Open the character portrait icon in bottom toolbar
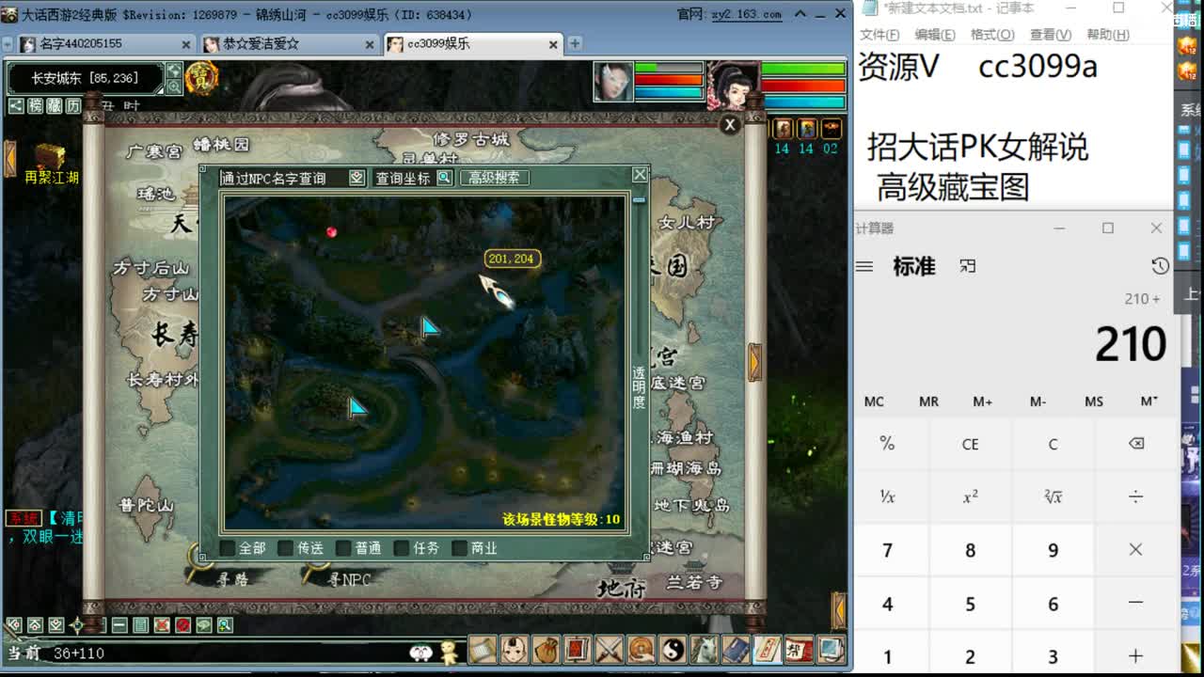 point(515,650)
